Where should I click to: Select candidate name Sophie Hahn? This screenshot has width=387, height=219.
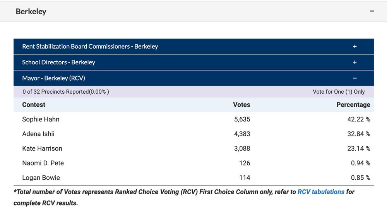pyautogui.click(x=41, y=120)
